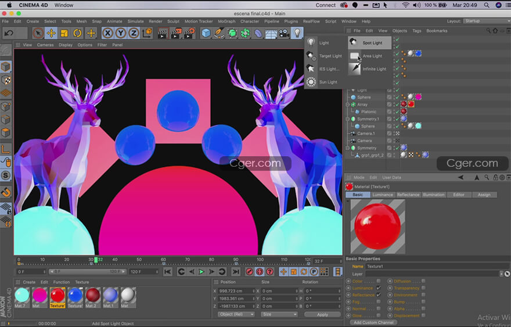Screen dimensions: 511x327
Task: Select the Live Selection tool
Action: click(x=38, y=33)
